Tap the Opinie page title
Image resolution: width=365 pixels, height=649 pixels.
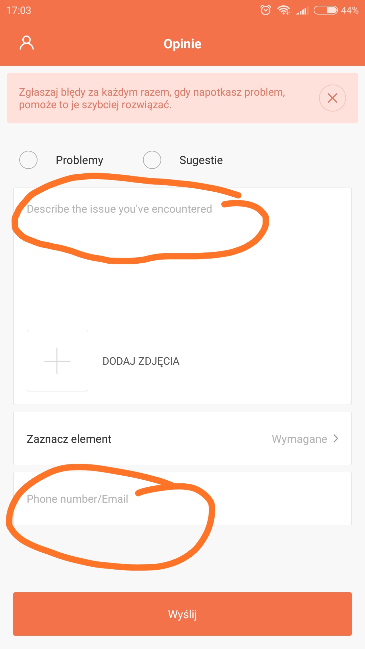pos(182,44)
